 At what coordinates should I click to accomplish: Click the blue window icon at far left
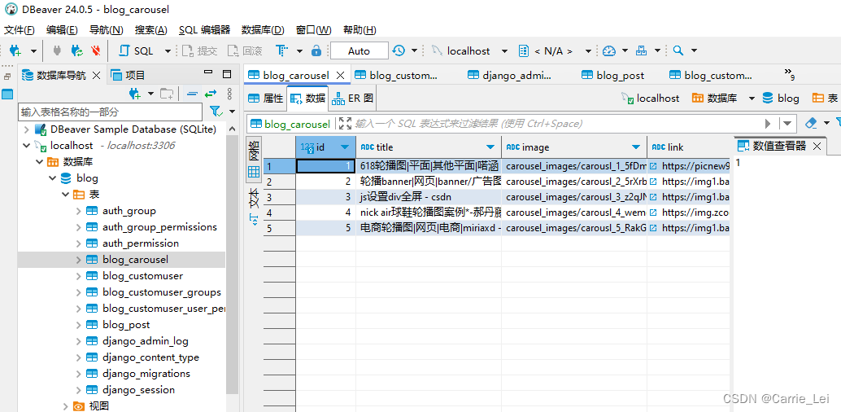(x=7, y=94)
